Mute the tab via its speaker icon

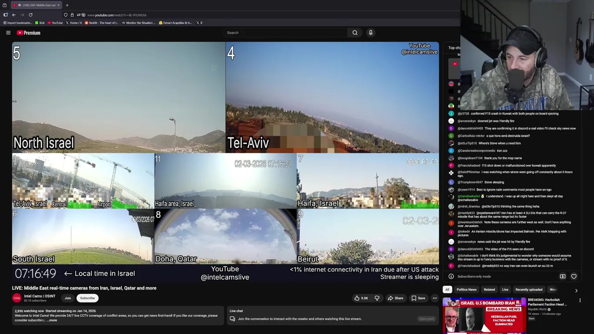click(19, 5)
